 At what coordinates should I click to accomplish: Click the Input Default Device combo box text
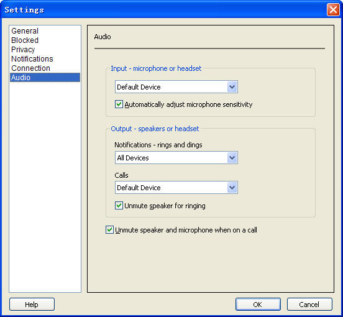tap(139, 87)
